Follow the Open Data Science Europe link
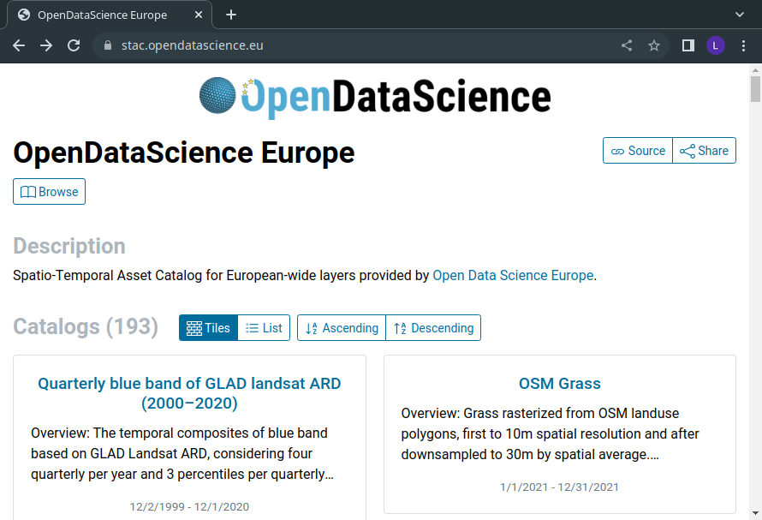 point(513,275)
